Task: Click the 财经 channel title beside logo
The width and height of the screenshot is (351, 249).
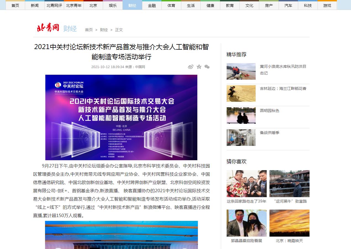Action: 70,28
